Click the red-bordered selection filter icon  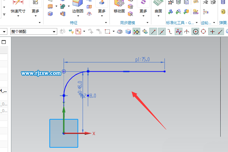pos(78,32)
